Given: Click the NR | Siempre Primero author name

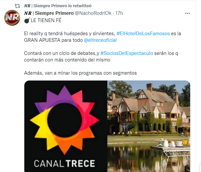Looking at the screenshot, I should pos(49,13).
